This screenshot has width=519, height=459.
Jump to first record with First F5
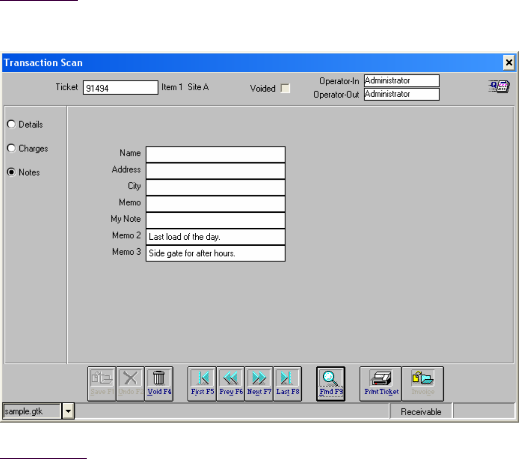tap(202, 384)
